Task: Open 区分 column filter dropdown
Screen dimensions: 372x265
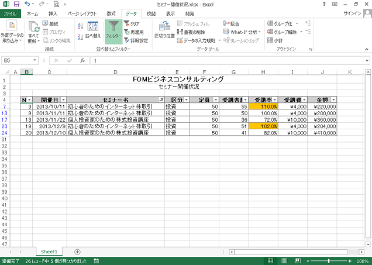Action: (187, 99)
